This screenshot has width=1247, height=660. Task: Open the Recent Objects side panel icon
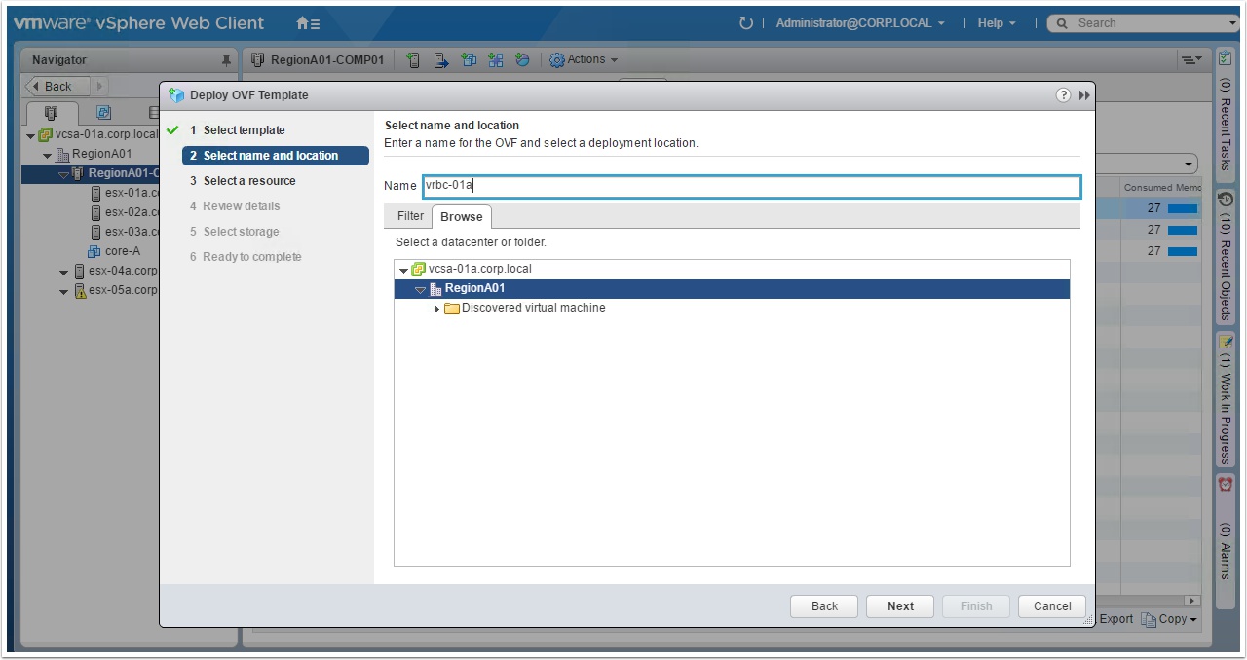(x=1226, y=199)
